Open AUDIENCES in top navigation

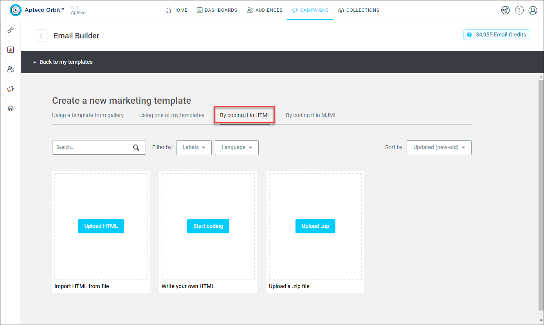(x=265, y=10)
